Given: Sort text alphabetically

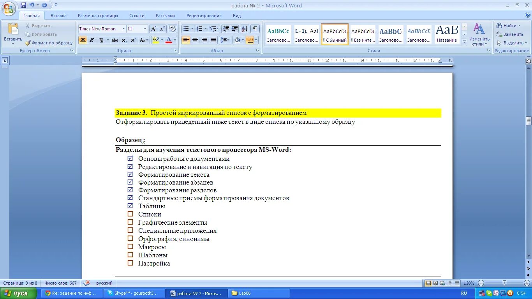Looking at the screenshot, I should point(245,29).
